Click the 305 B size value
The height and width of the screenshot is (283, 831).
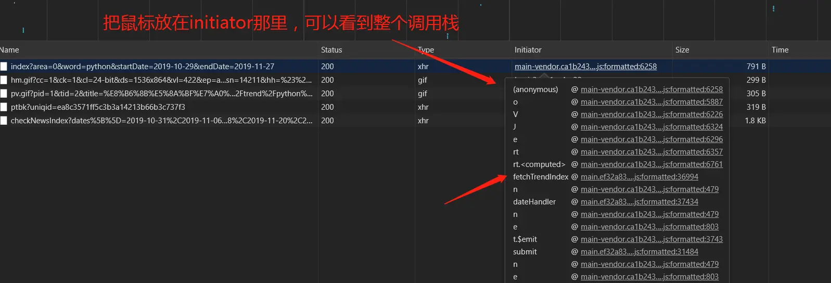point(756,94)
